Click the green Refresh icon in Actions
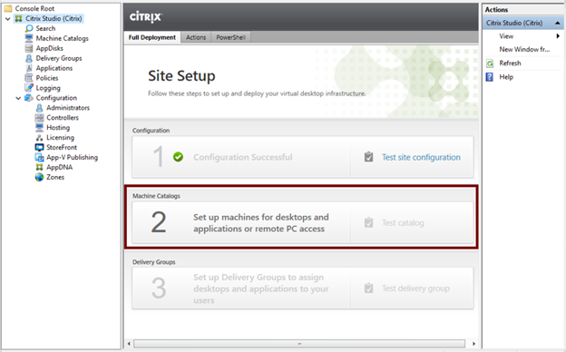The image size is (566, 352). point(490,64)
